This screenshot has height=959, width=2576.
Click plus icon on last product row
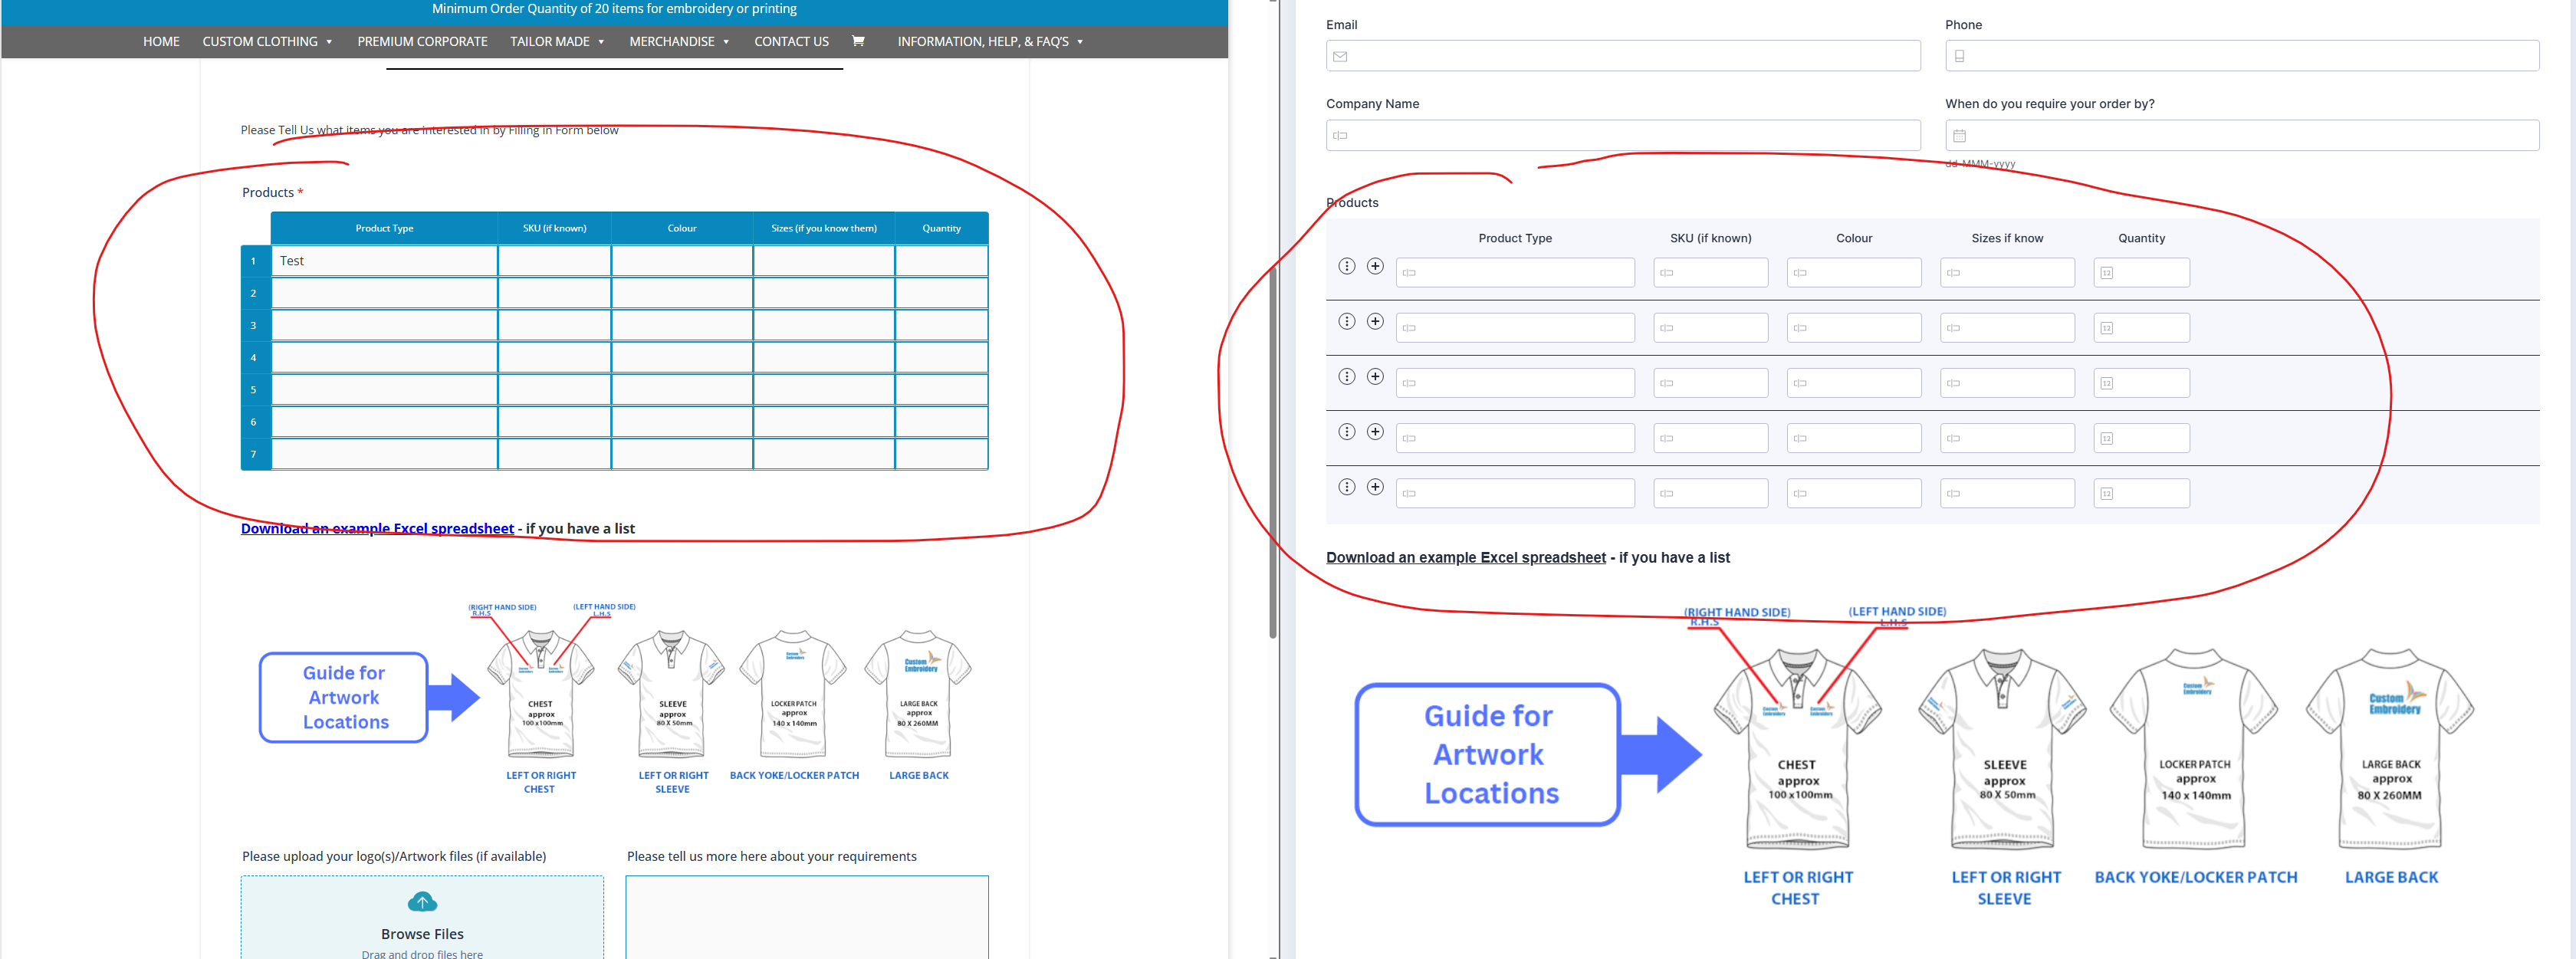[x=1375, y=487]
